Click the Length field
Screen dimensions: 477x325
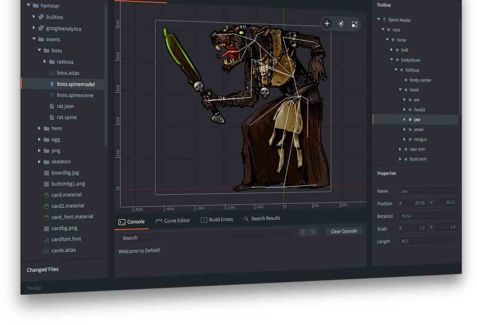click(428, 240)
